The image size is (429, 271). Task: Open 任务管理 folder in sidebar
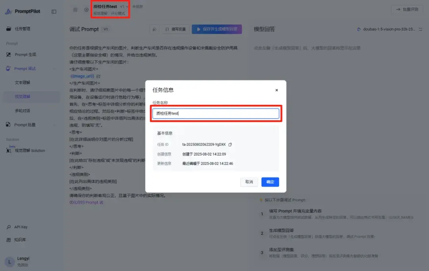point(22,29)
